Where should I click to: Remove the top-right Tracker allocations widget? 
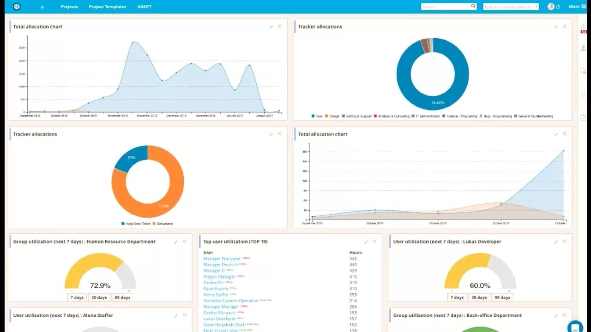564,26
